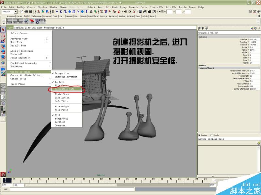Click the blue question mark help icon
The width and height of the screenshot is (261, 195).
pos(86,12)
